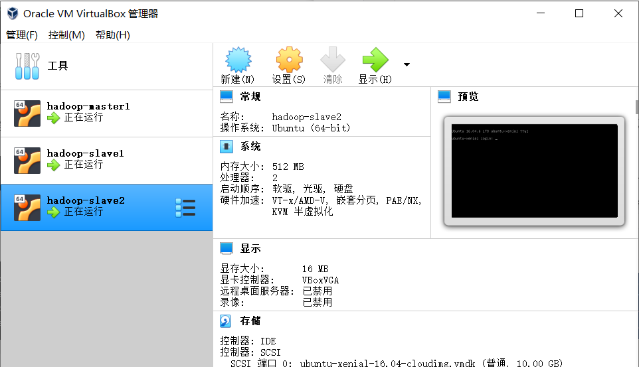Click the ubuntu-xenial-16.04-cloudimg.vmdk entry
This screenshot has height=367, width=639.
tap(387, 362)
